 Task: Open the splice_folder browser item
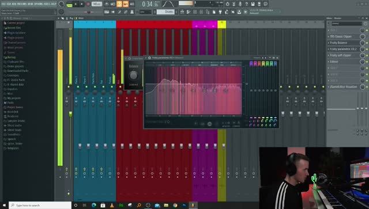click(13, 143)
